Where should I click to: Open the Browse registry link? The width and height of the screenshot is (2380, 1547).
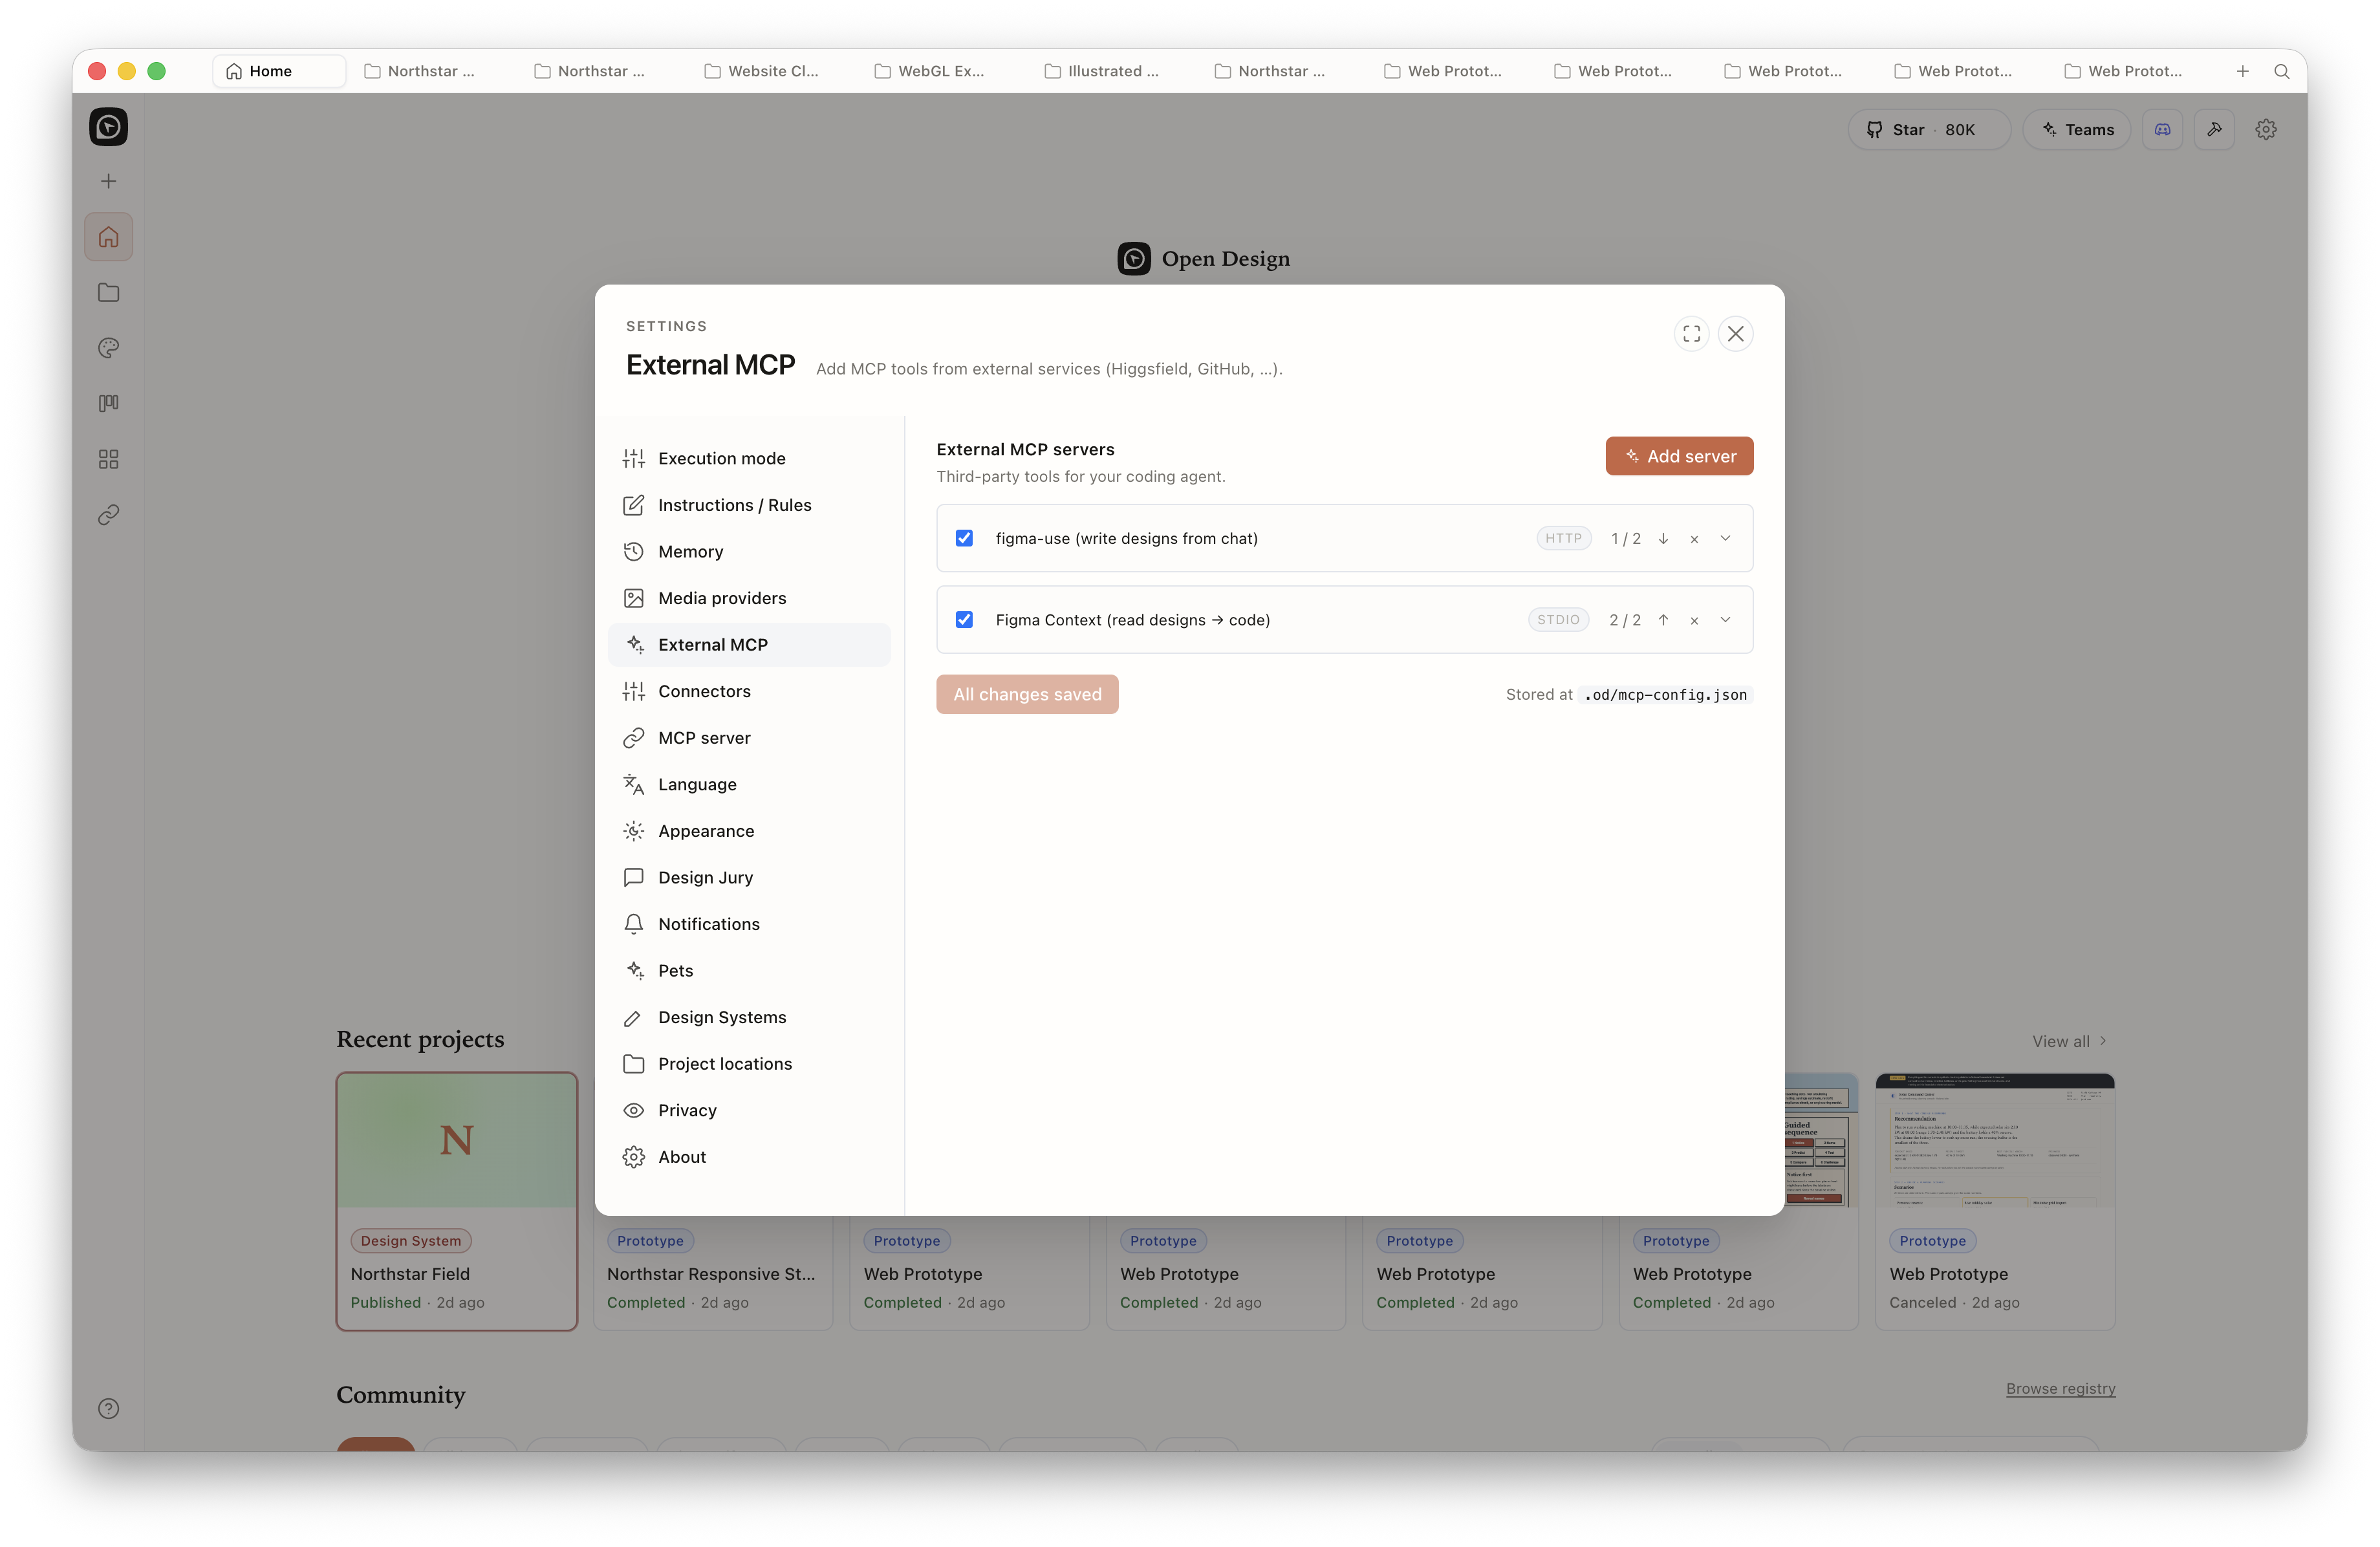coord(2060,1388)
